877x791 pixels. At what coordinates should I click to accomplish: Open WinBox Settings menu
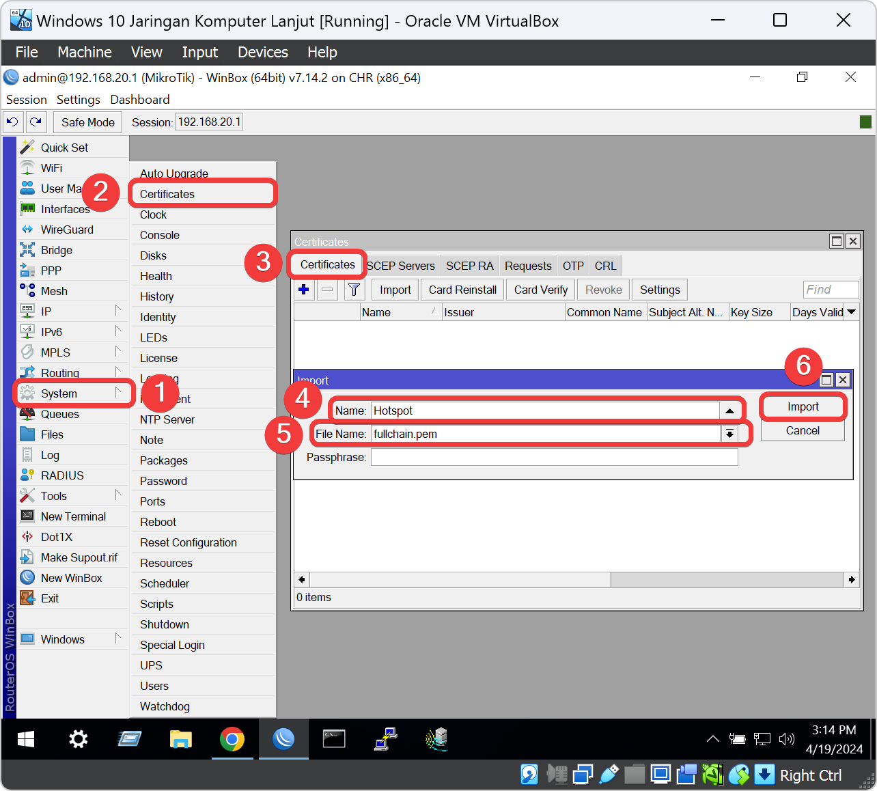[78, 100]
